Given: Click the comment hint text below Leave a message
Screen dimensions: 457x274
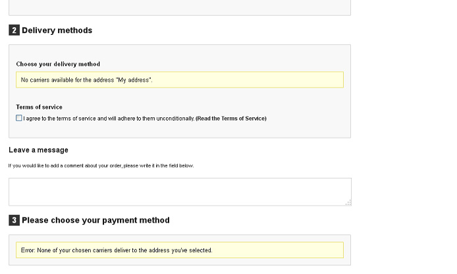Looking at the screenshot, I should click(x=101, y=165).
